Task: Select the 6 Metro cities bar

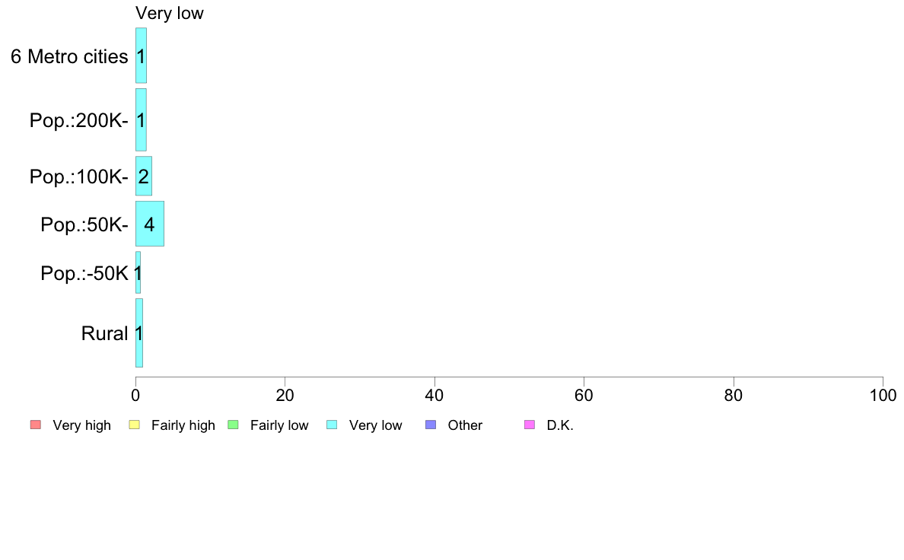Action: [142, 56]
